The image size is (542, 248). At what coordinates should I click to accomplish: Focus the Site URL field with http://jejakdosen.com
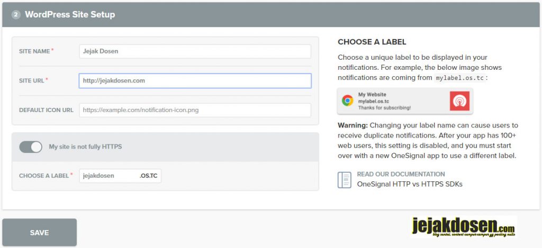pyautogui.click(x=195, y=81)
